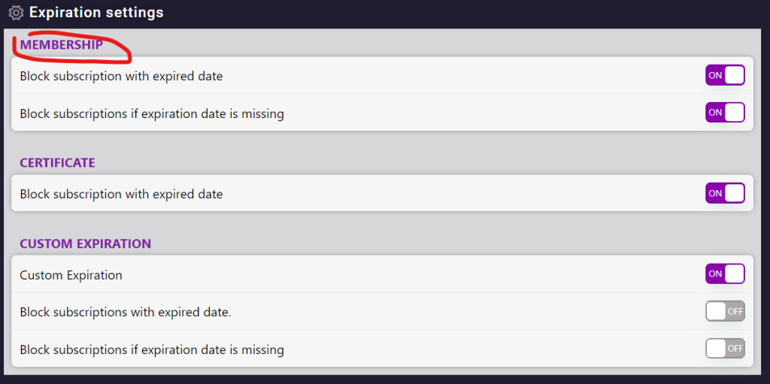Enable Custom Expiration block subscriptions with expired date
The height and width of the screenshot is (384, 770).
[x=725, y=311]
